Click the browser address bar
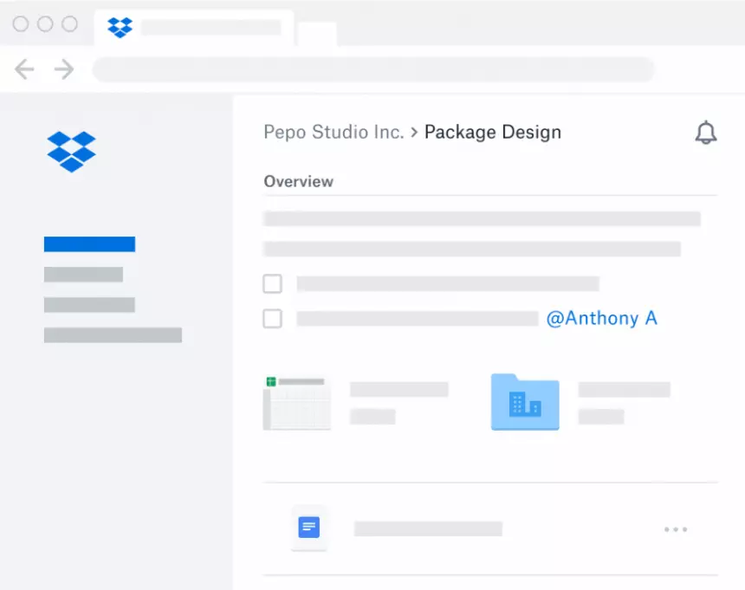 [373, 69]
